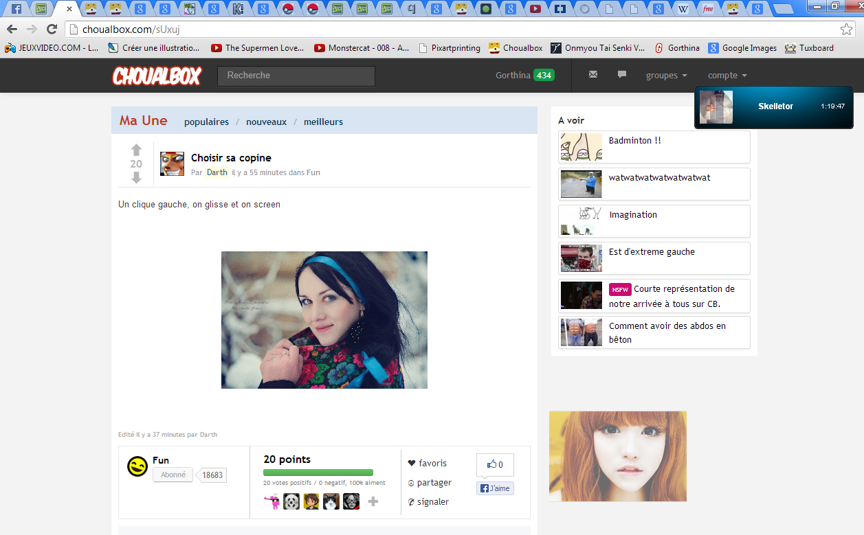The image size is (864, 535).
Task: Click the browser reload button
Action: click(52, 29)
